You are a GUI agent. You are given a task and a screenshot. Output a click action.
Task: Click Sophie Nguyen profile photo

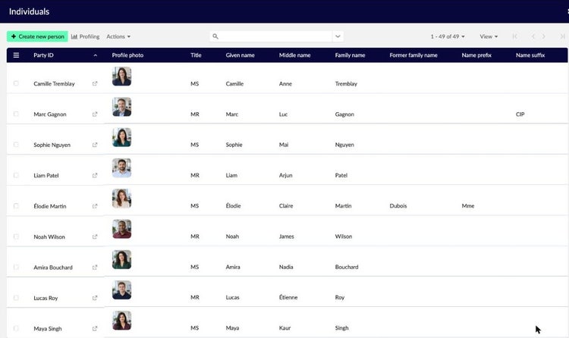pos(121,137)
